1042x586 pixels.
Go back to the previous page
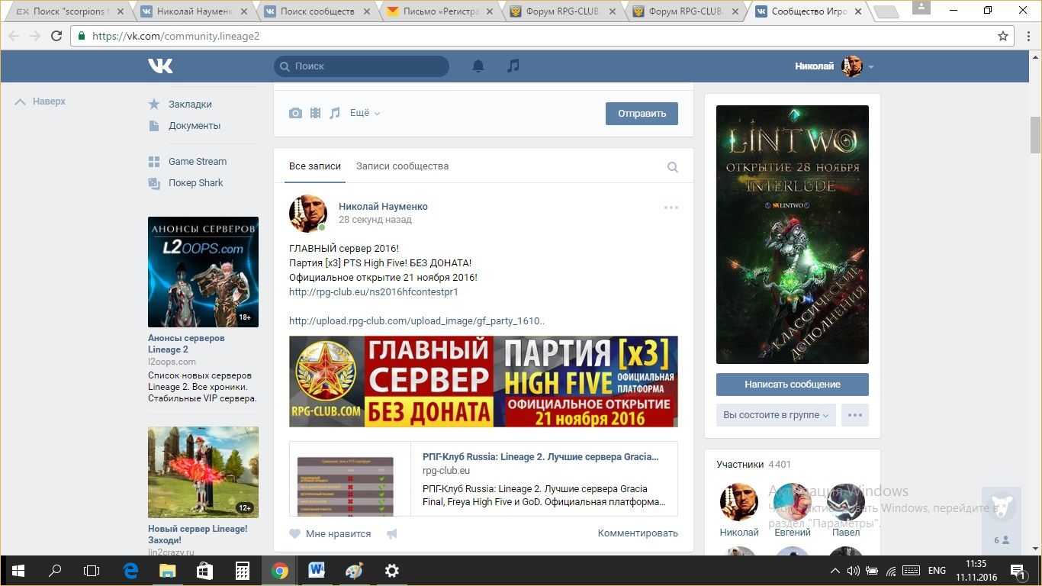[14, 36]
